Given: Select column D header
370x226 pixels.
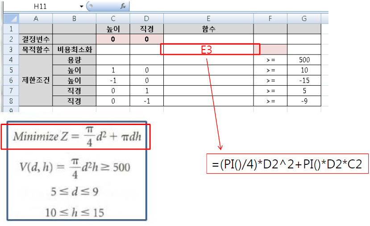Looking at the screenshot, I should click(146, 18).
